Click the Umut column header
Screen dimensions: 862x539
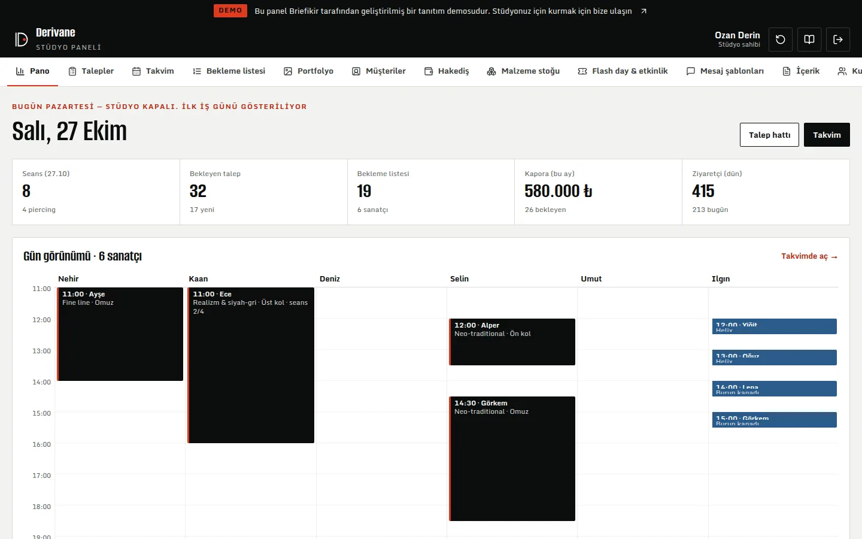tap(591, 278)
